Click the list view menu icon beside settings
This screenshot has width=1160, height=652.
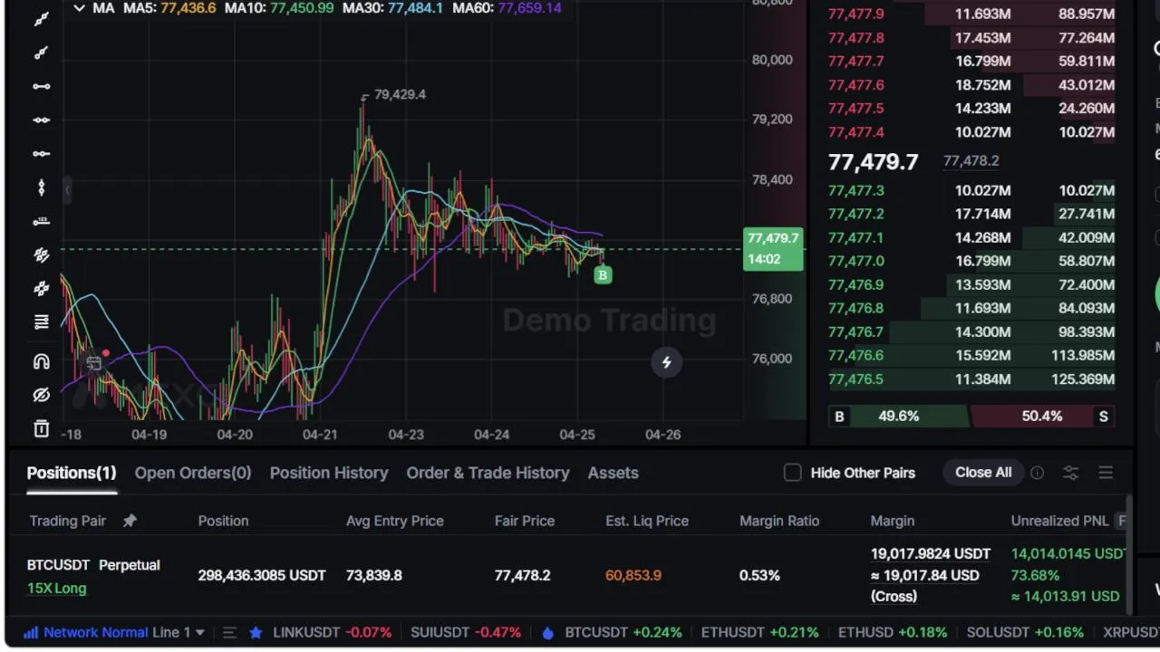pyautogui.click(x=1106, y=473)
